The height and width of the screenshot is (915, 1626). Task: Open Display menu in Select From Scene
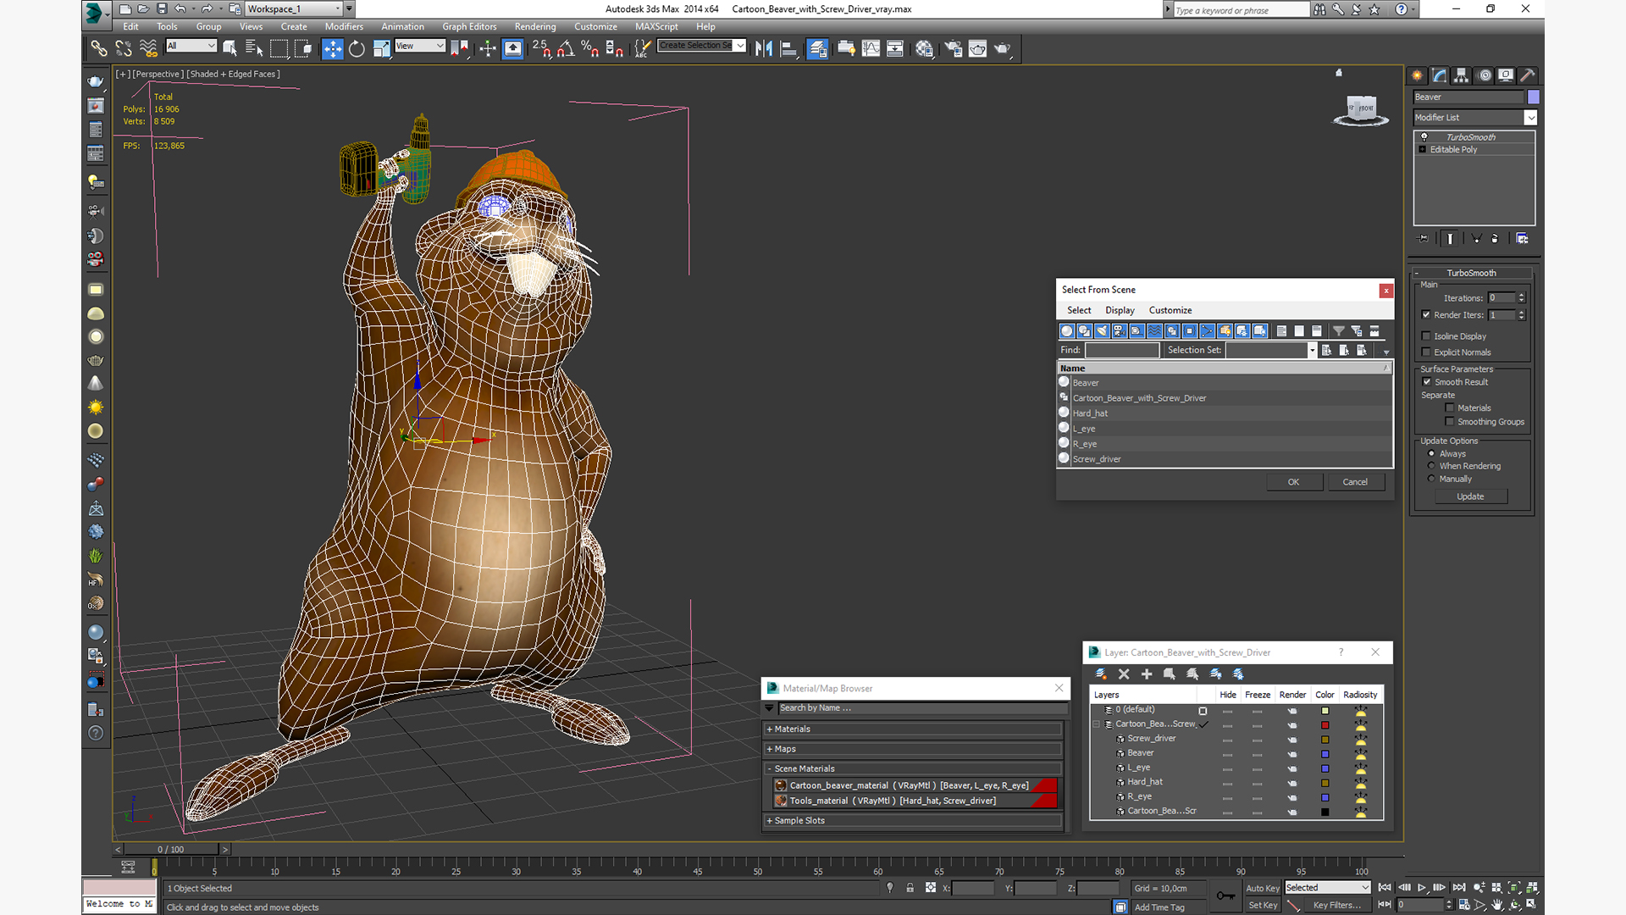(1120, 310)
